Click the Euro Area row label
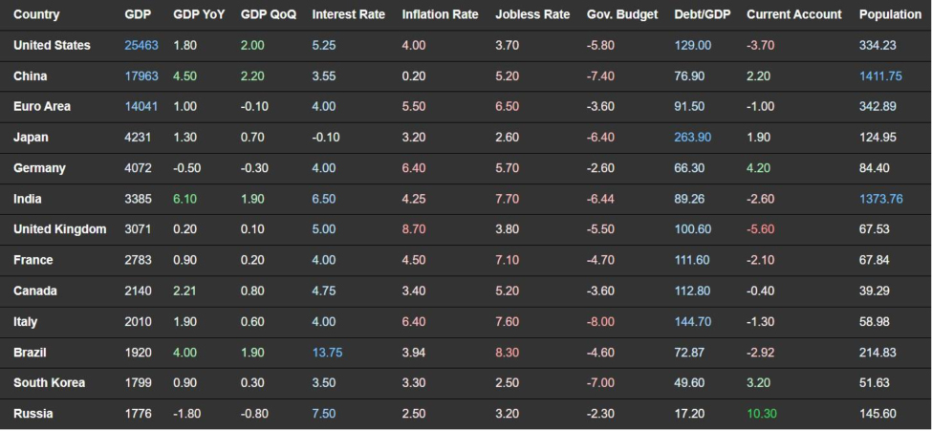932x431 pixels. pos(41,107)
